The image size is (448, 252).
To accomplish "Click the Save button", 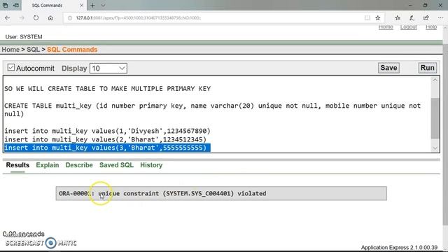I will point(388,68).
